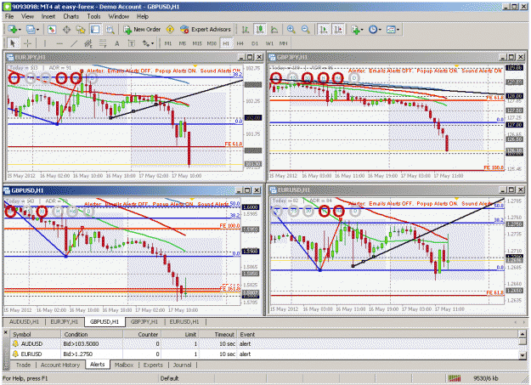Open the Tools menu

(93, 16)
